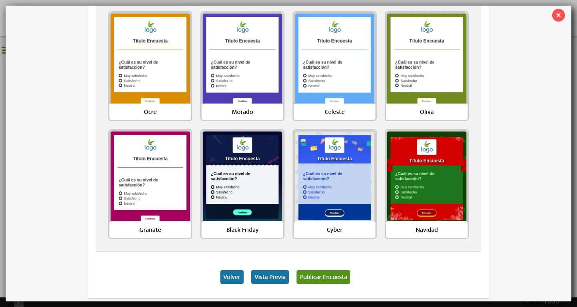Go back with the Volver button
This screenshot has height=307, width=577.
coord(232,277)
